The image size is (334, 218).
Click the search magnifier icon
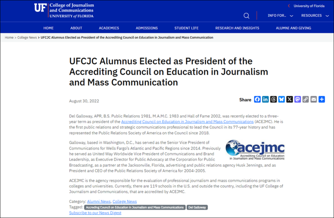(x=247, y=16)
